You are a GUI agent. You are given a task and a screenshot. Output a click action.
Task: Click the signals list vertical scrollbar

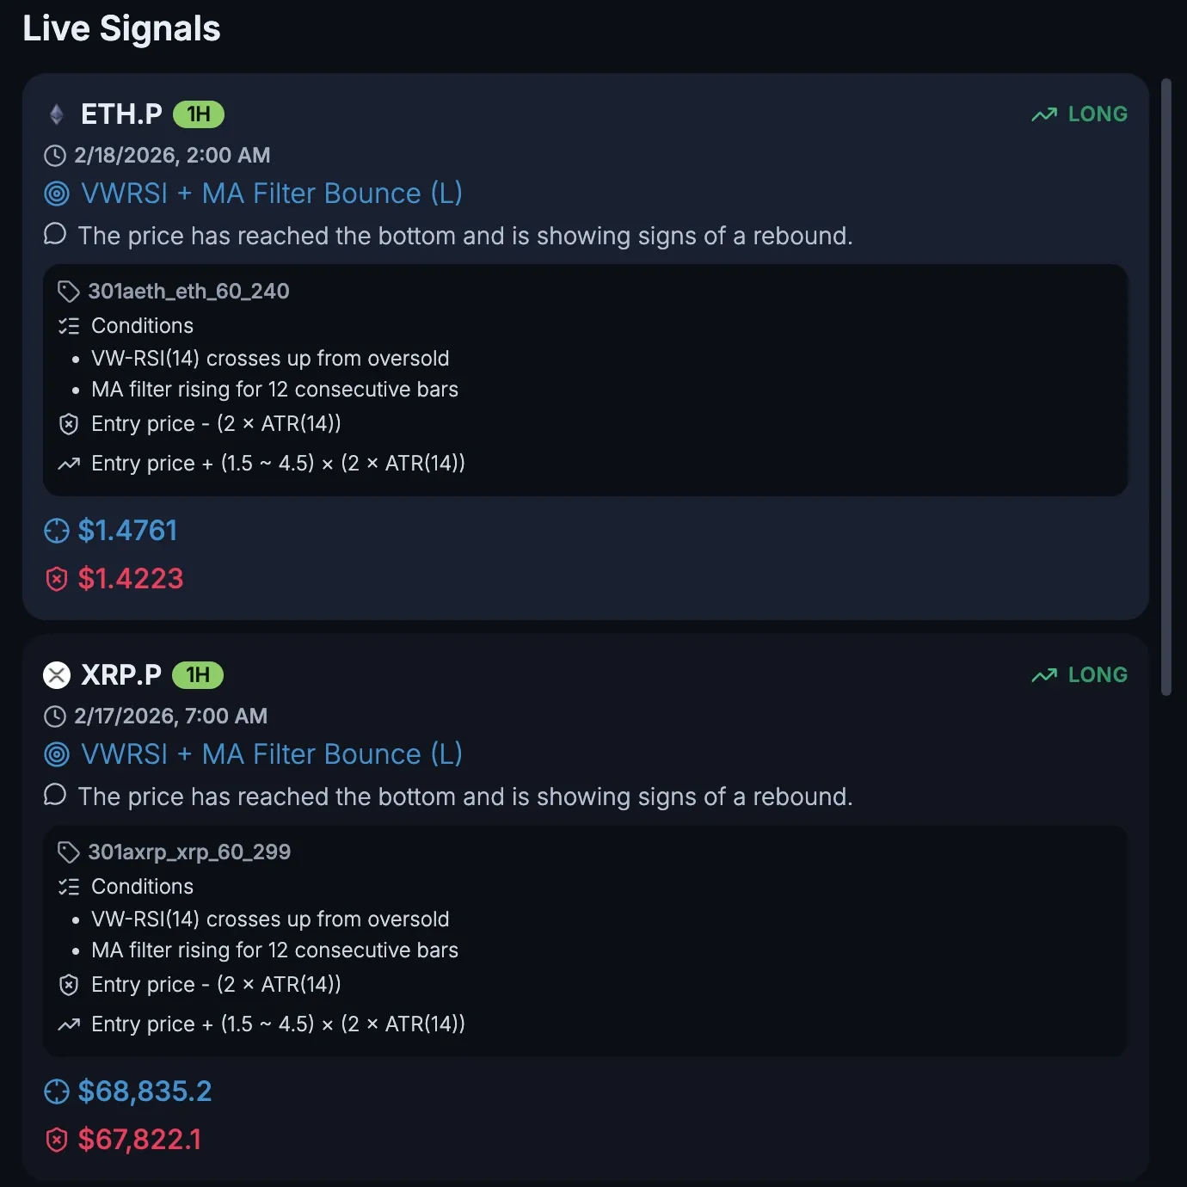[1166, 387]
